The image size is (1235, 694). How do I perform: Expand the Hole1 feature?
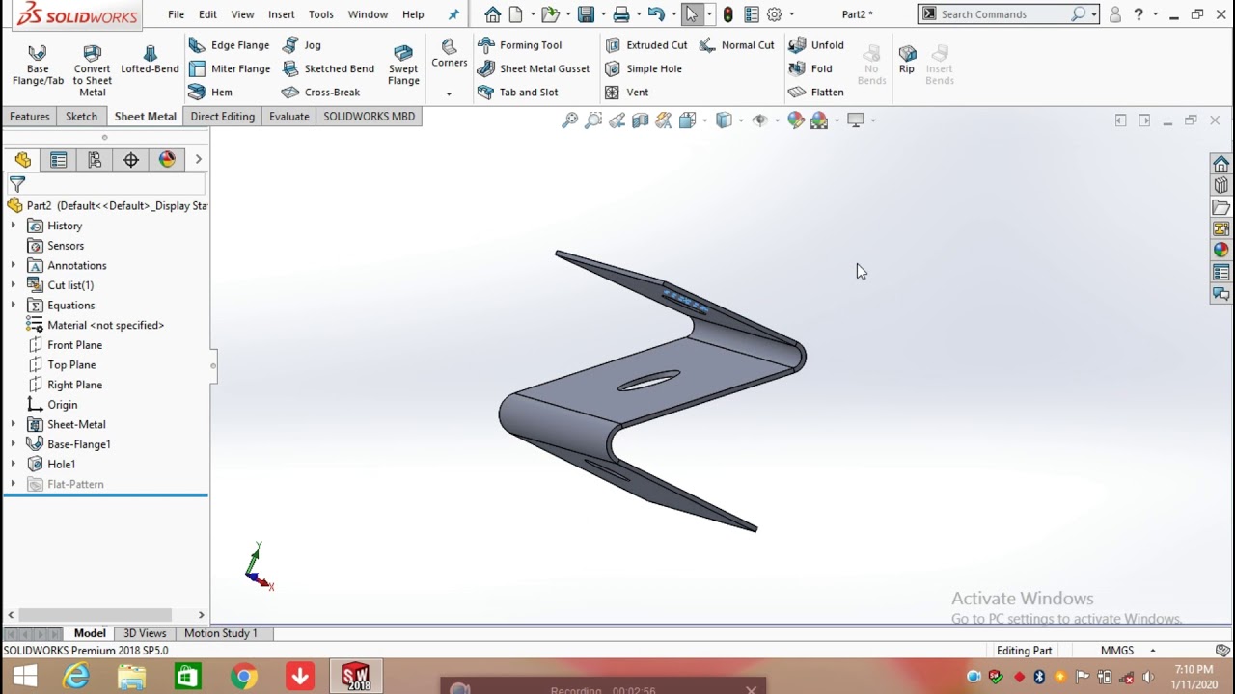point(13,464)
